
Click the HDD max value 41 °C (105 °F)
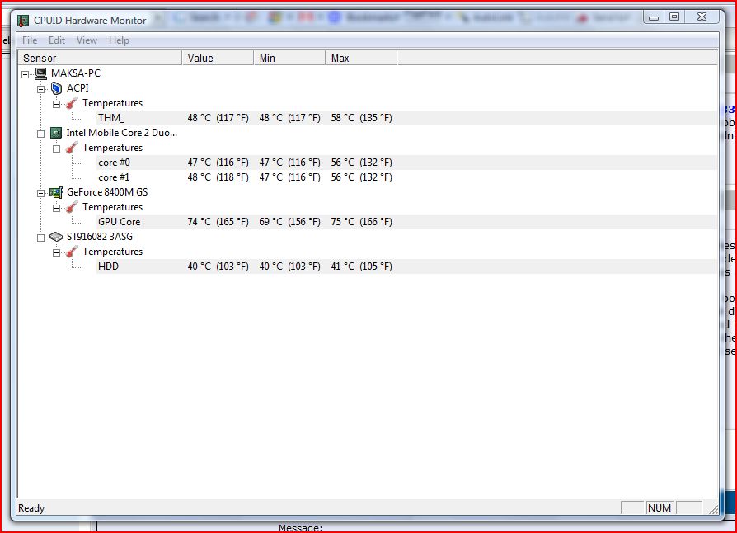point(361,266)
